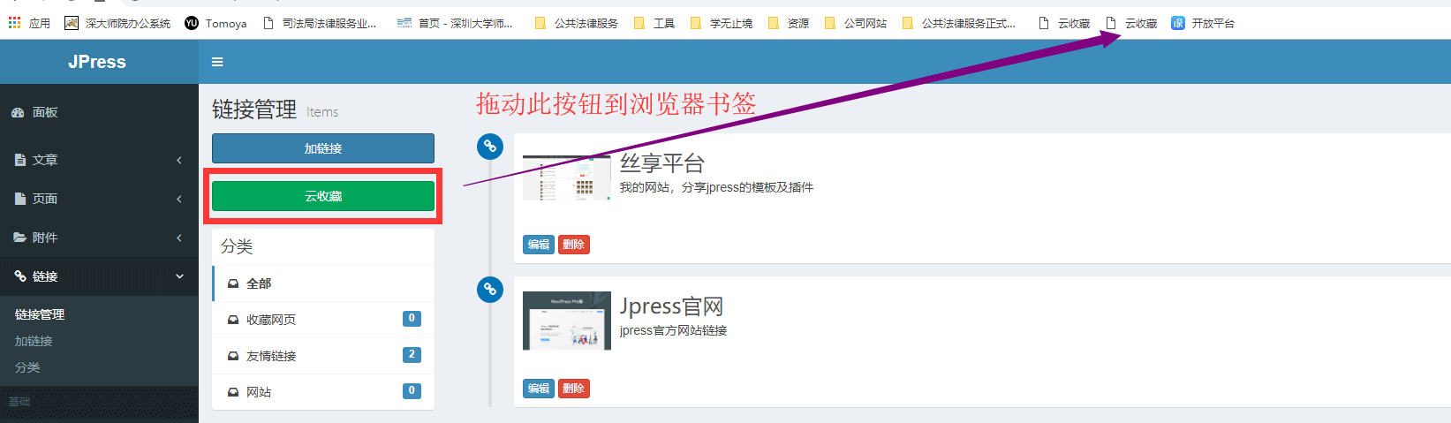Open the Jpress官网 title link
Image resolution: width=1451 pixels, height=423 pixels.
pos(672,306)
